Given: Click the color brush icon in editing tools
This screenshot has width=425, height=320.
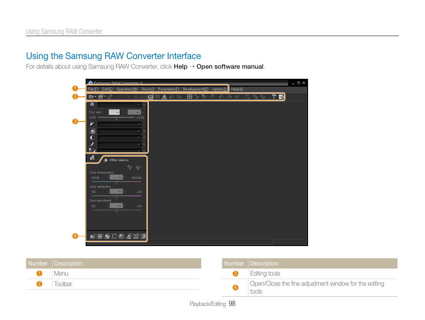Looking at the screenshot, I should pos(92,144).
